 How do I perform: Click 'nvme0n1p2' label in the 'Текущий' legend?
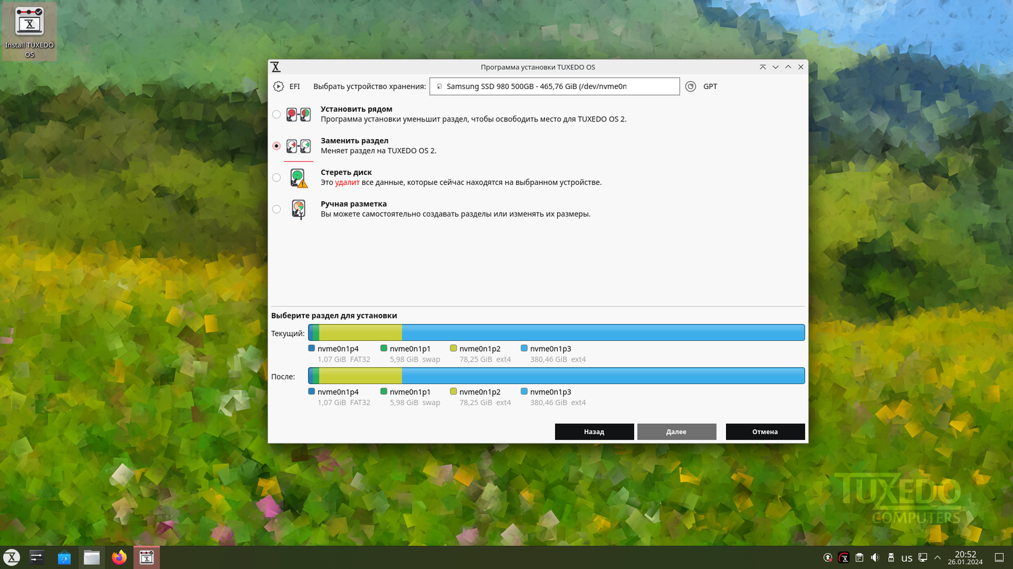click(x=480, y=349)
